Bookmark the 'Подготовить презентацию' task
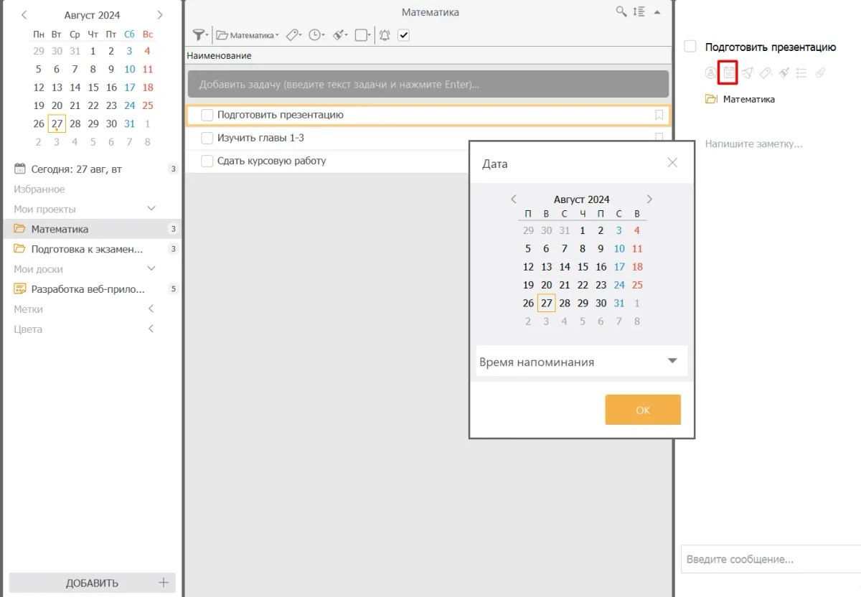 [x=659, y=115]
